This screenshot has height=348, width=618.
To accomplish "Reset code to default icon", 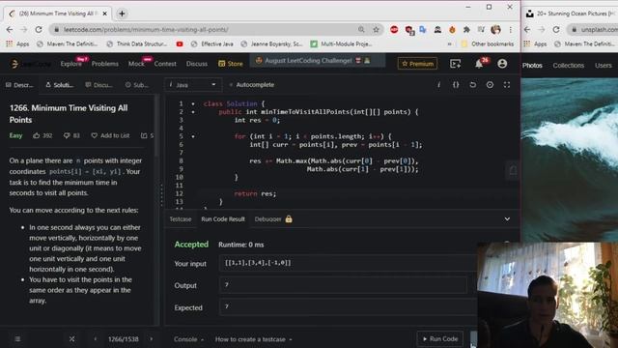I will tap(472, 85).
